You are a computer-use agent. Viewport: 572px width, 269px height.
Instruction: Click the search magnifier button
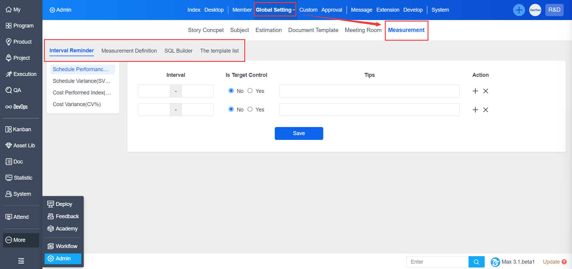476,262
